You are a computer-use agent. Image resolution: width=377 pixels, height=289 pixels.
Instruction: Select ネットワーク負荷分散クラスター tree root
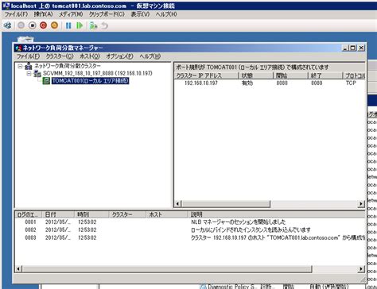[68, 66]
